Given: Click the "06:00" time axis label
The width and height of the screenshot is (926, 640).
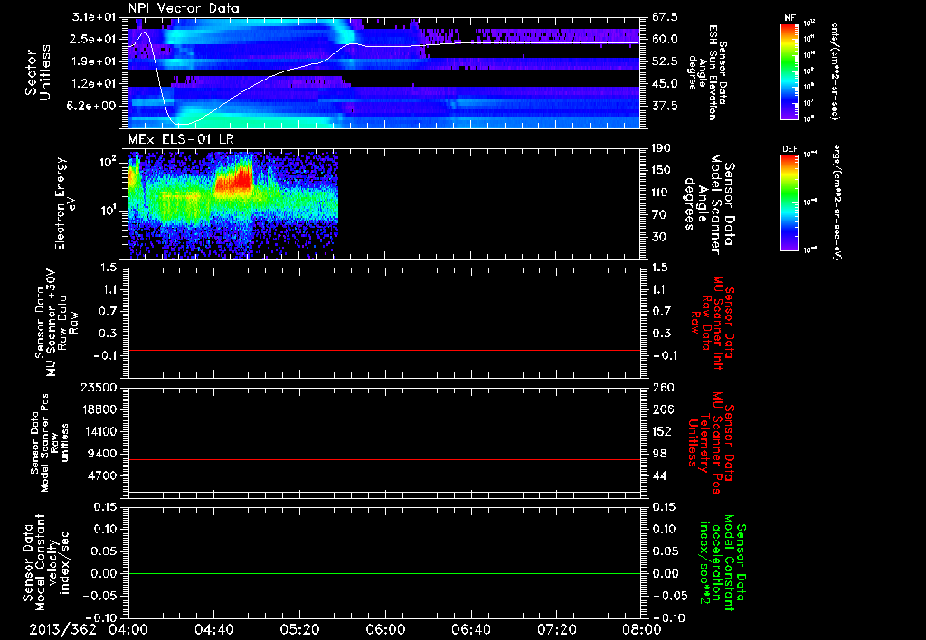Looking at the screenshot, I should [385, 629].
